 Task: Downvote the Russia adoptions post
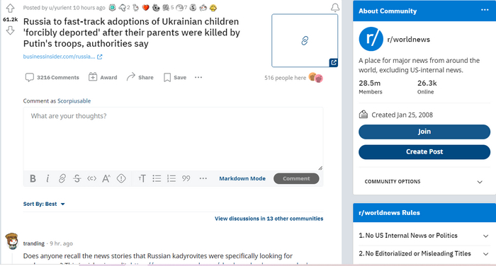coord(11,30)
